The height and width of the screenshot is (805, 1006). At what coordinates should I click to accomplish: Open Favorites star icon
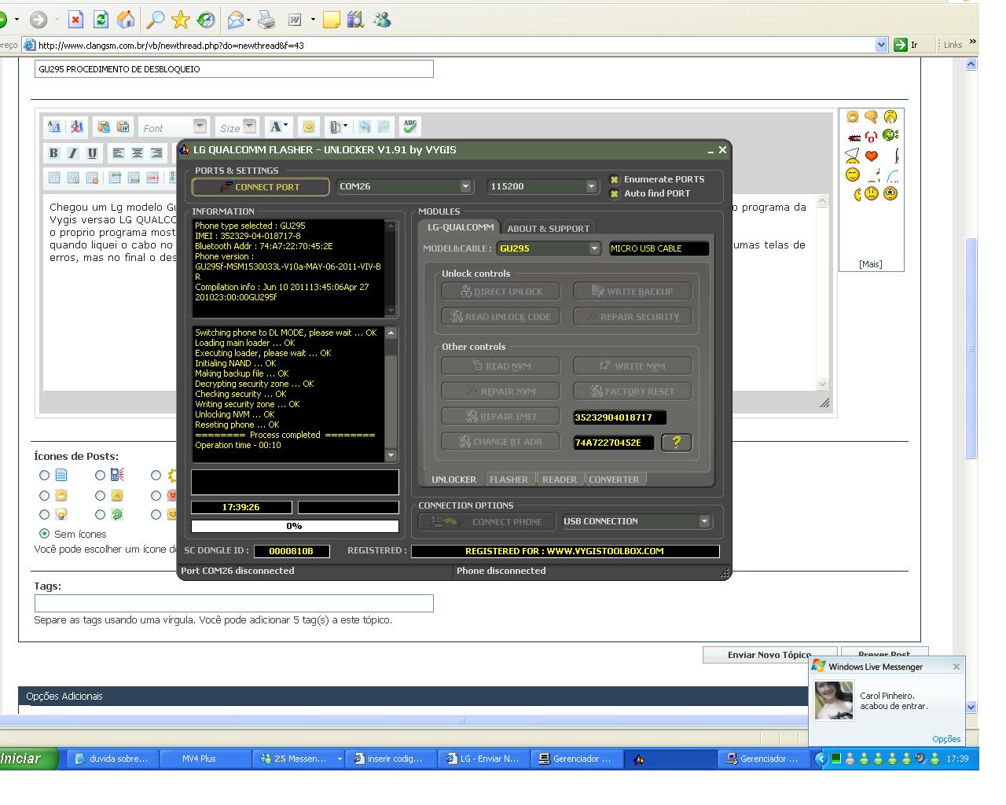(181, 20)
